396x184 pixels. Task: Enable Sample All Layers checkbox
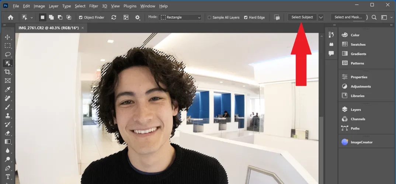(209, 17)
